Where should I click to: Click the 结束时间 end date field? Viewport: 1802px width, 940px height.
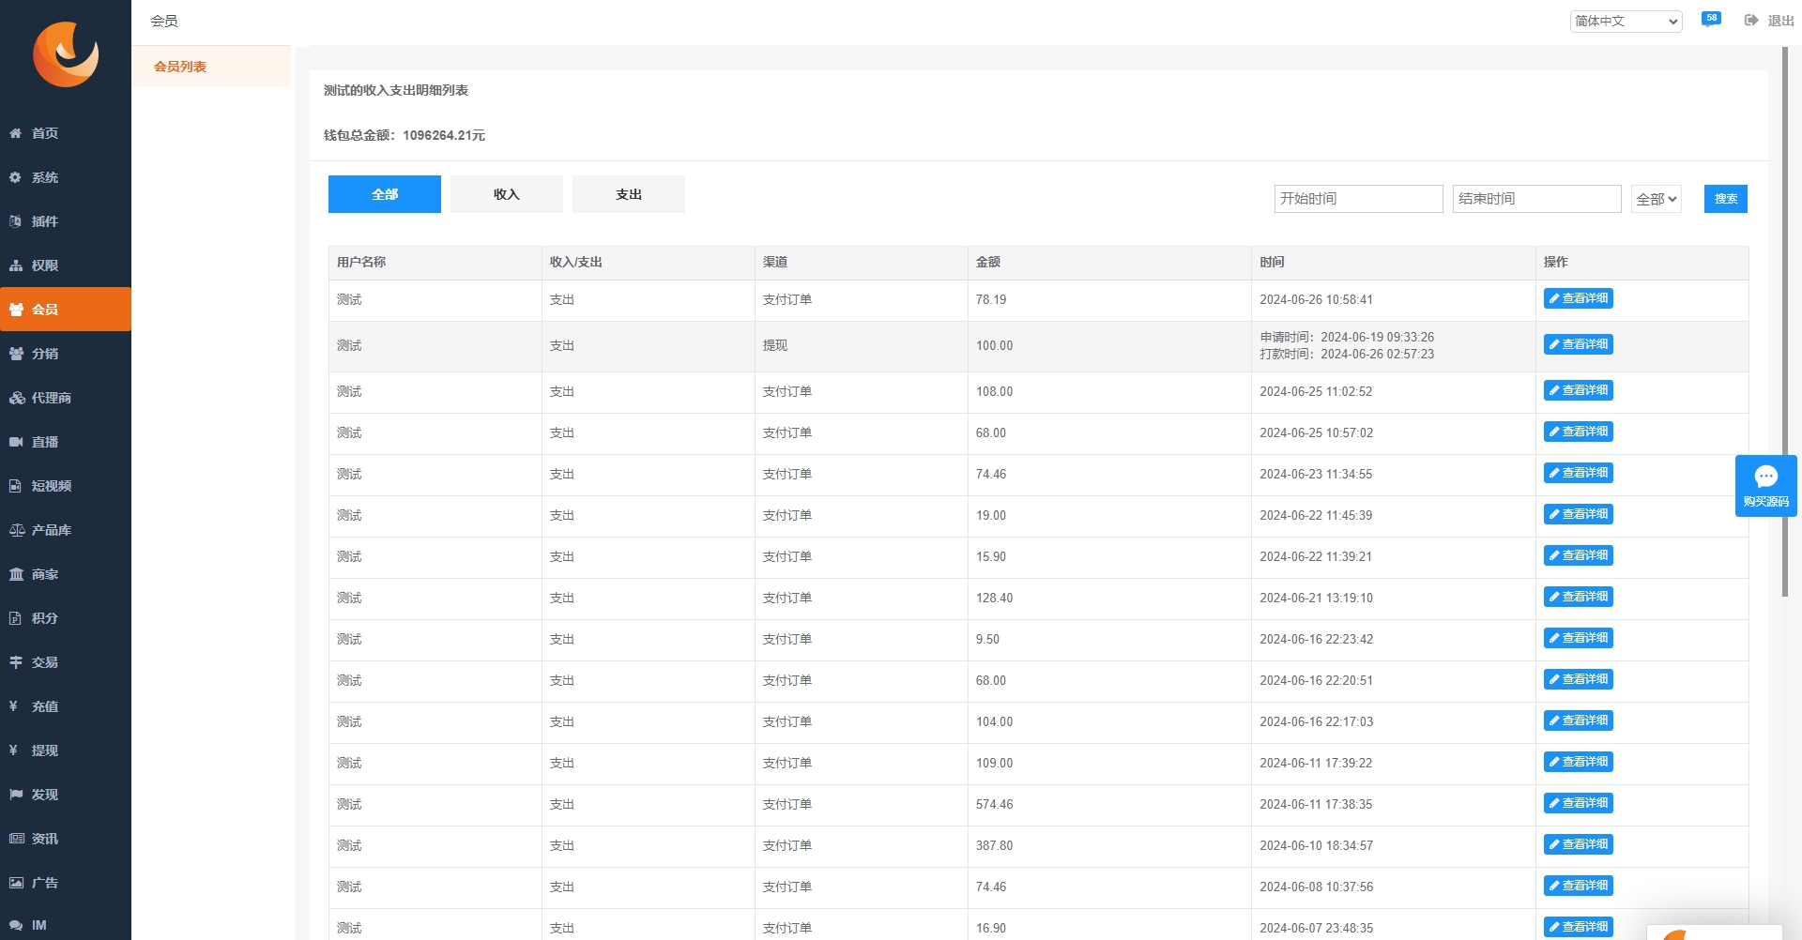[1536, 199]
